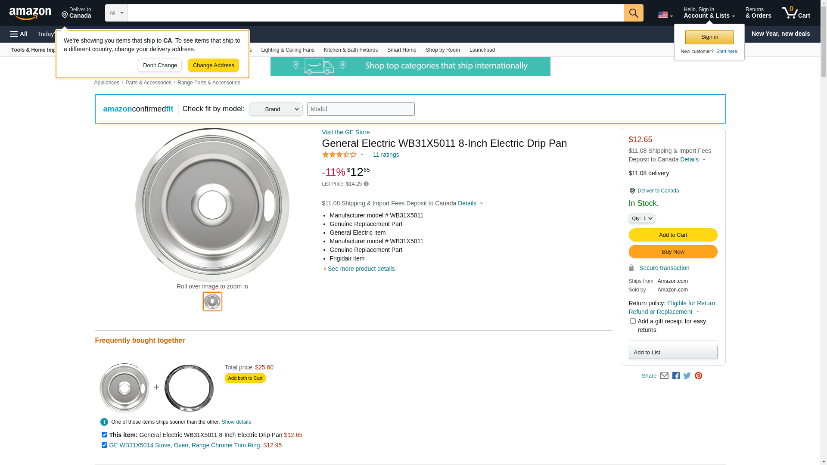Share the product via email icon
Image resolution: width=827 pixels, height=465 pixels.
coord(664,376)
